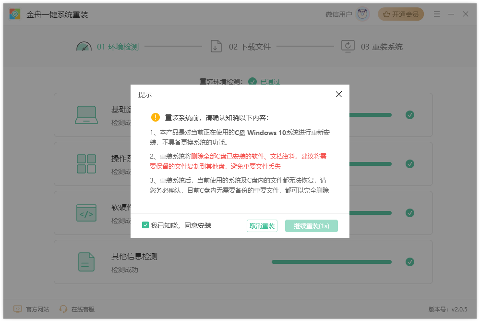The width and height of the screenshot is (480, 322).
Task: Select the 01 环境检测 gauge icon
Action: click(x=84, y=46)
